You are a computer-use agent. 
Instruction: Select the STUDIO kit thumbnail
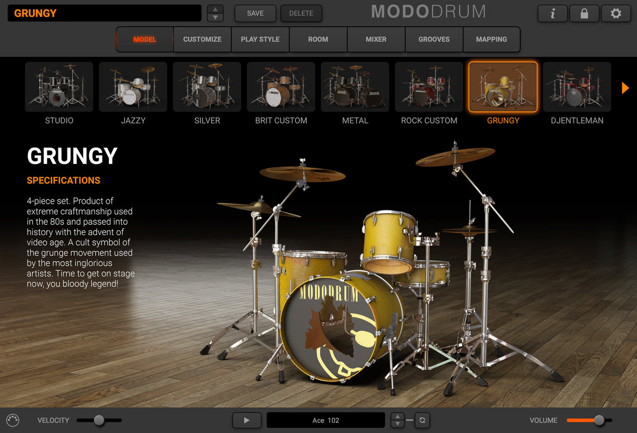tap(59, 86)
